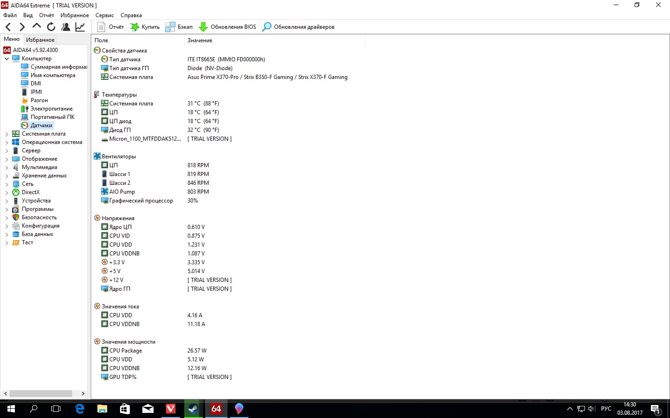The image size is (670, 418).
Task: Click the Отчёт report toolbar button
Action: tap(111, 27)
